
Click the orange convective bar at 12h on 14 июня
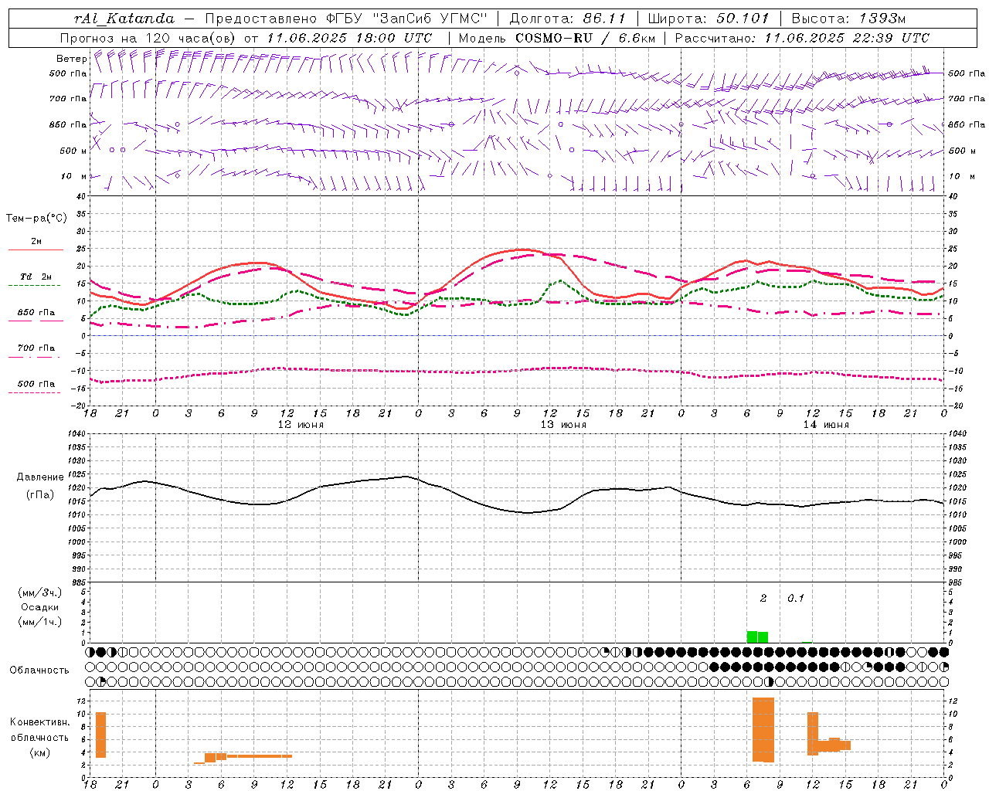pyautogui.click(x=813, y=734)
